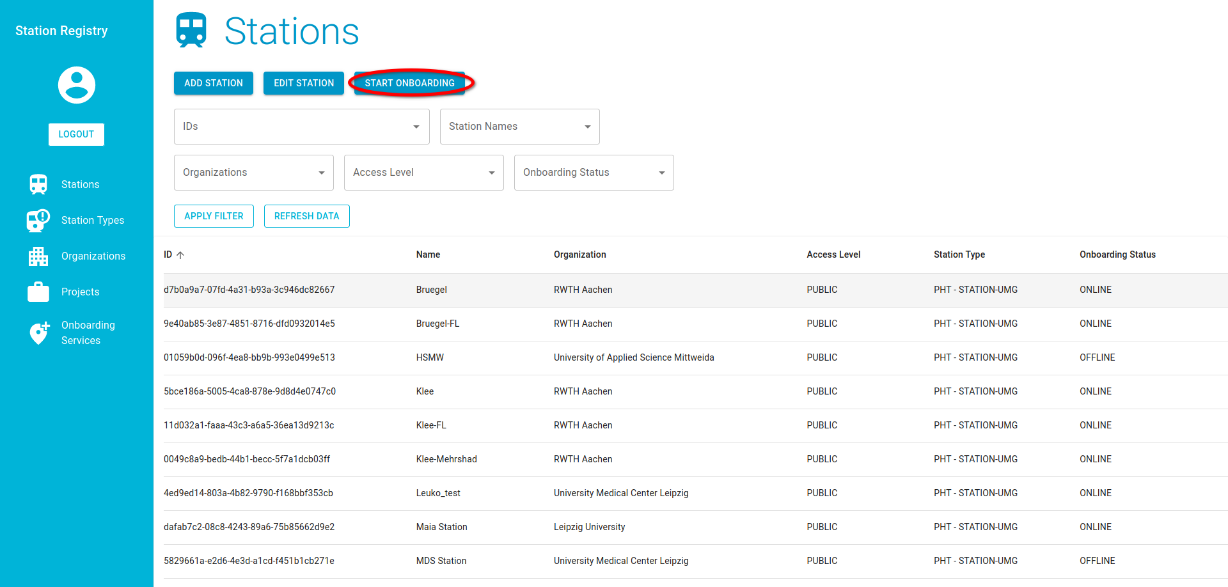The width and height of the screenshot is (1228, 587).
Task: Select the Leuko_test station name
Action: (438, 493)
